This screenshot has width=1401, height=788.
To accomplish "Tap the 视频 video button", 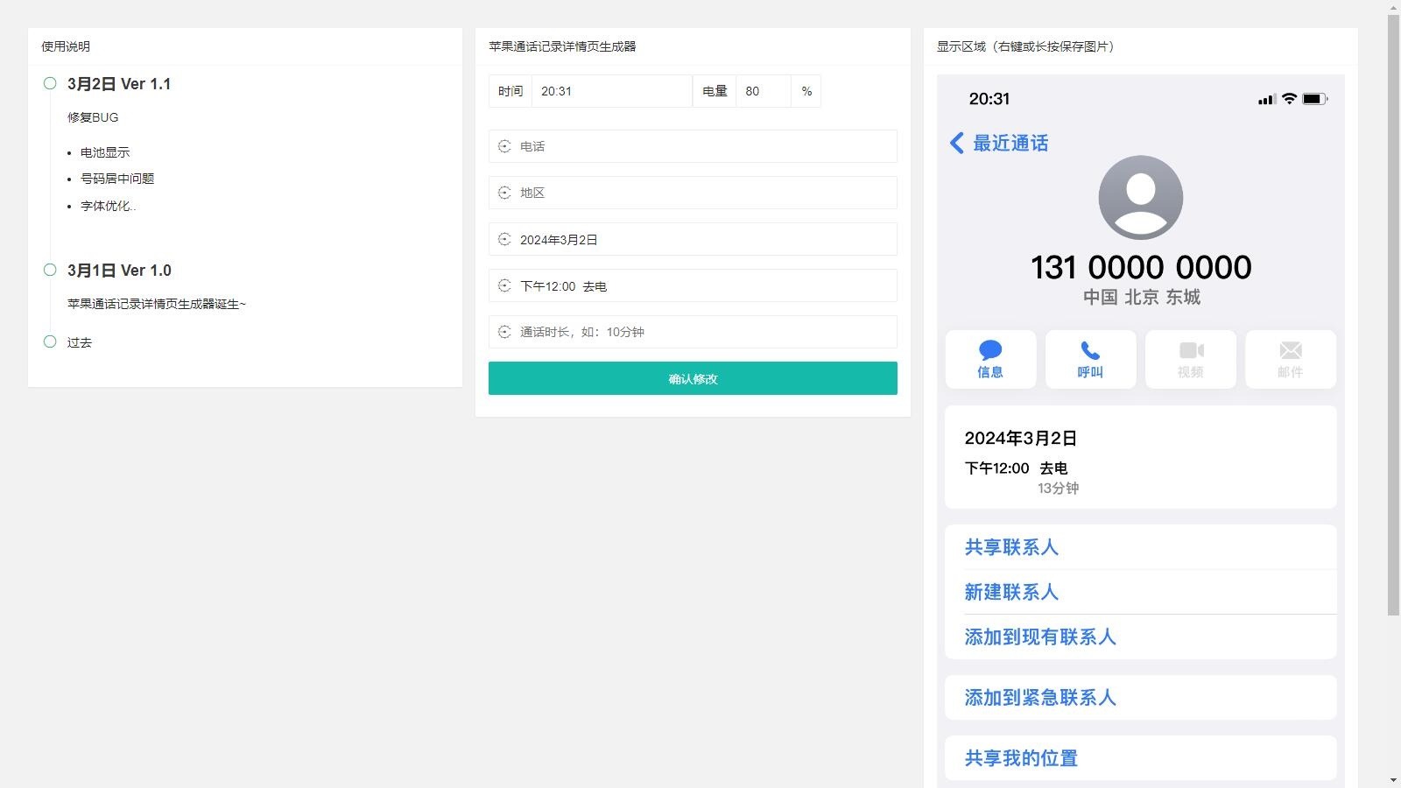I will coord(1190,359).
